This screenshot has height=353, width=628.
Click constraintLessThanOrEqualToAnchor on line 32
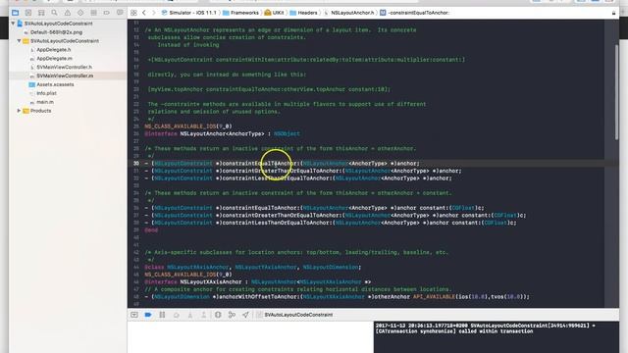coord(276,178)
